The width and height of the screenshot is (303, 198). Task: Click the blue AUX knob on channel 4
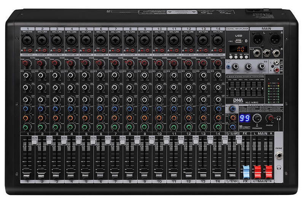click(x=70, y=109)
